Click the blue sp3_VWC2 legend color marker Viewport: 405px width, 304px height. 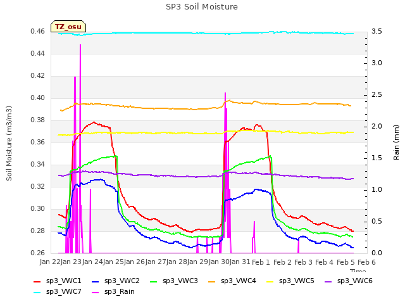pos(96,281)
